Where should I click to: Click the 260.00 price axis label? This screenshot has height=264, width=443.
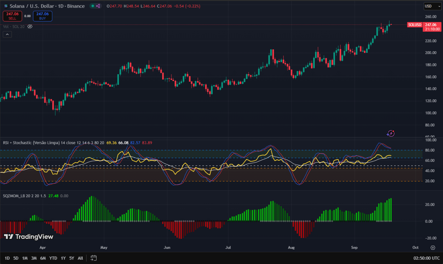pyautogui.click(x=430, y=17)
